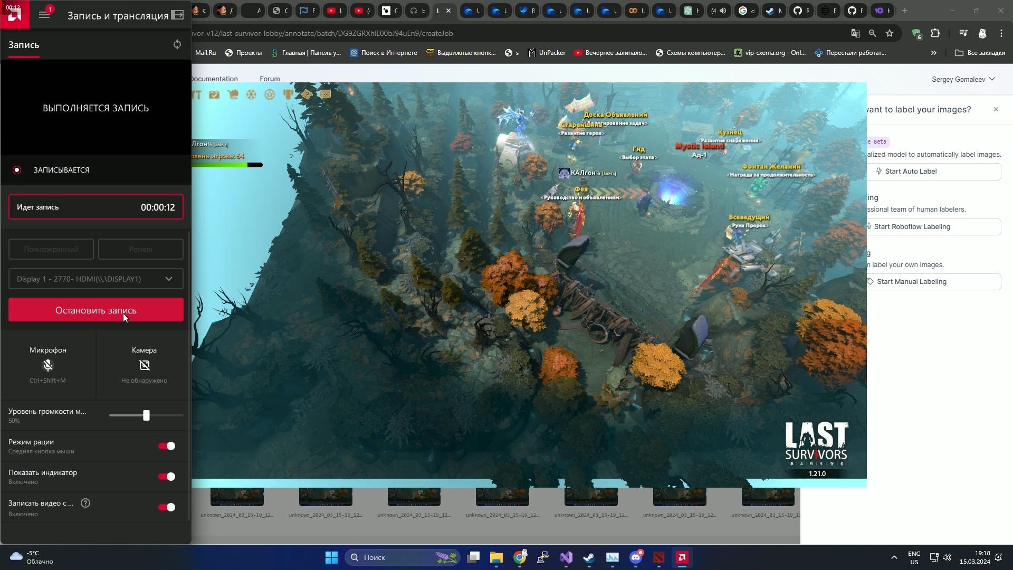Open Steam from the taskbar
This screenshot has height=570, width=1013.
point(589,557)
